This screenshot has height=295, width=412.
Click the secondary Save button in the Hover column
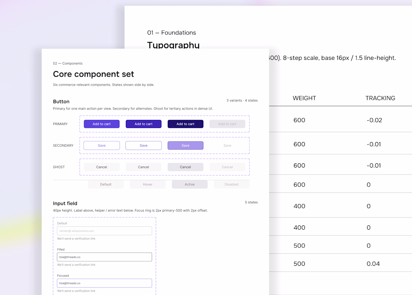(143, 145)
